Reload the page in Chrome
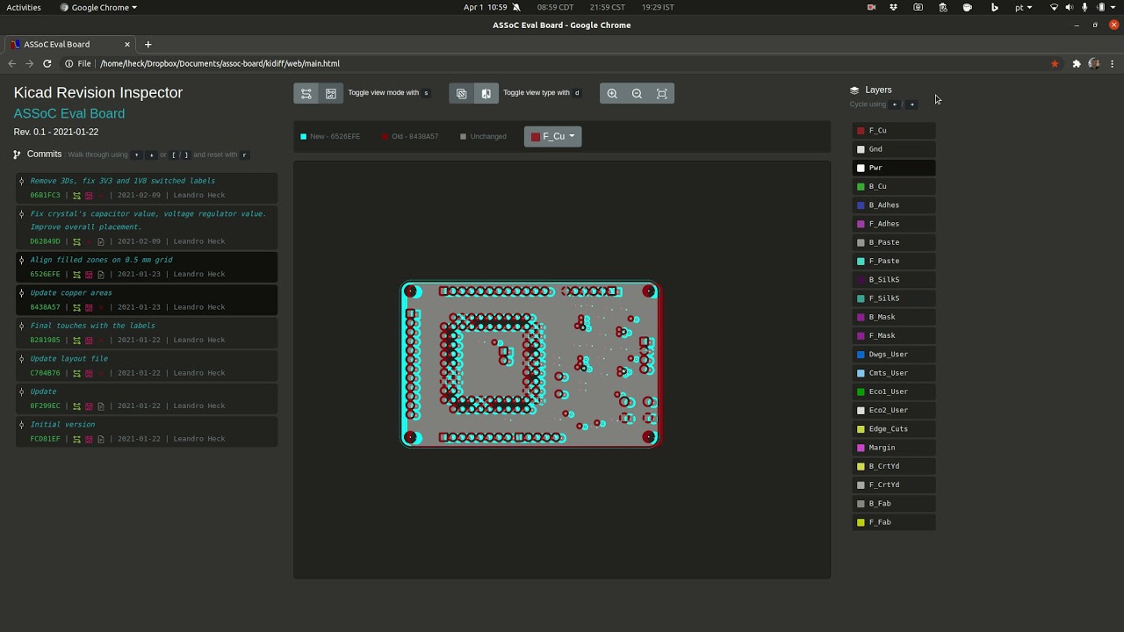Image resolution: width=1124 pixels, height=632 pixels. [47, 63]
